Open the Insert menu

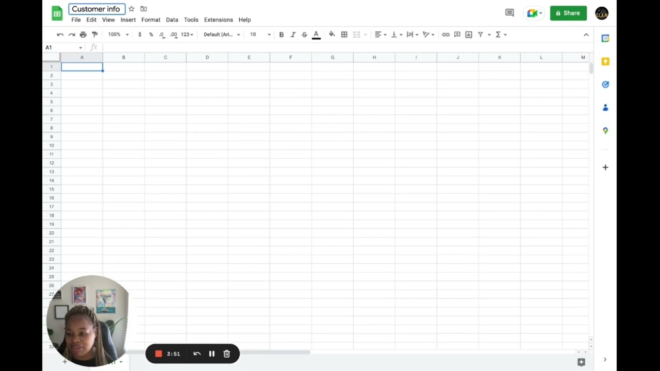128,20
